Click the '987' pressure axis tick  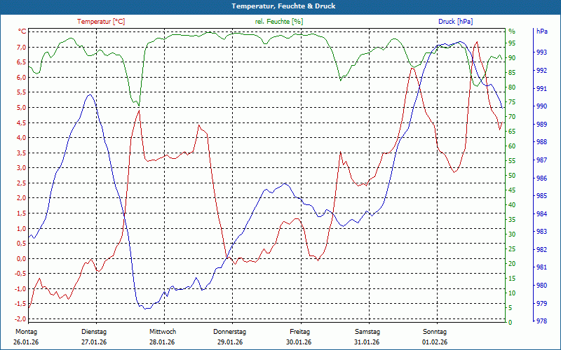[542, 160]
